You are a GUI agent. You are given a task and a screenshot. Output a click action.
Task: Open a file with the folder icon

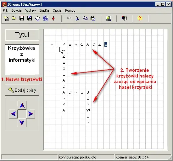tap(14, 18)
